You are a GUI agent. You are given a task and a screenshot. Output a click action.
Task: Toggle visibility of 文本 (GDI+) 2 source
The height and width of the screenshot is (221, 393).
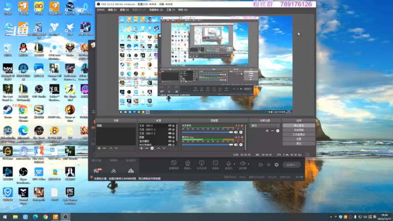click(x=169, y=133)
